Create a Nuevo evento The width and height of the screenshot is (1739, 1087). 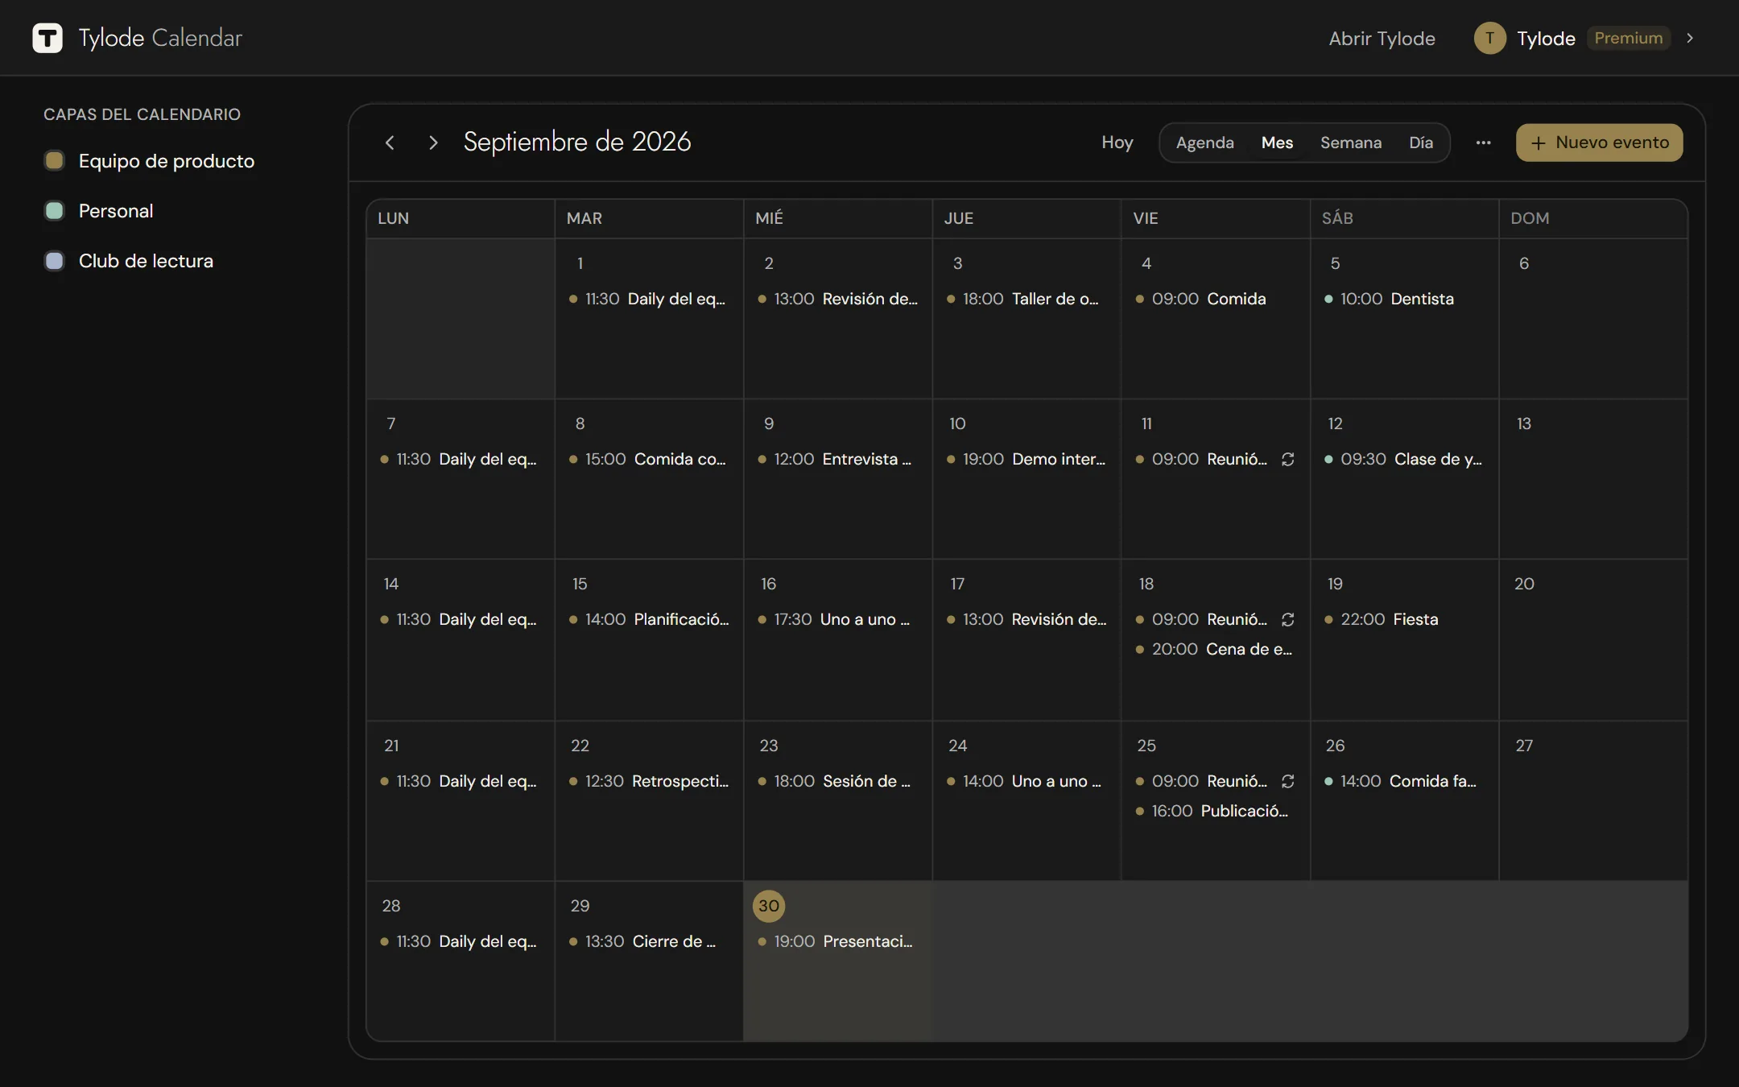click(x=1599, y=143)
